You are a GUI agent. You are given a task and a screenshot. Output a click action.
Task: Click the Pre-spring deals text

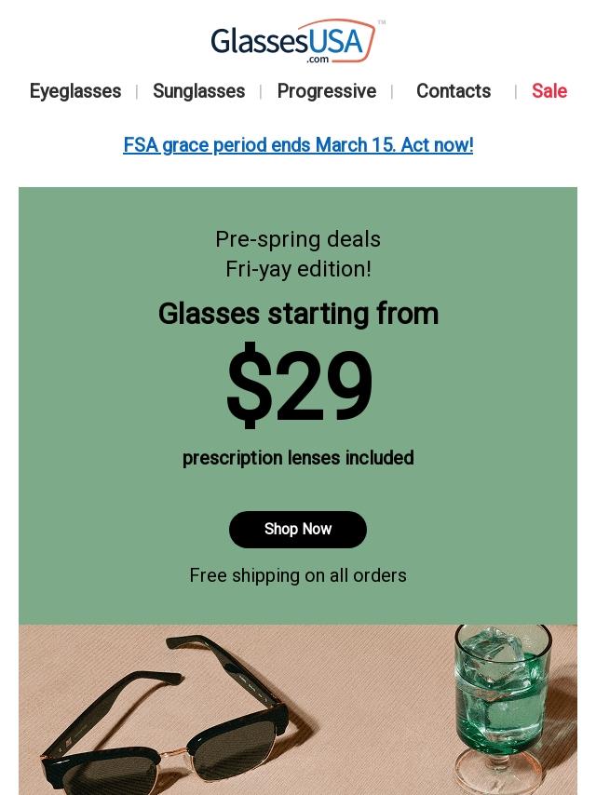point(298,239)
